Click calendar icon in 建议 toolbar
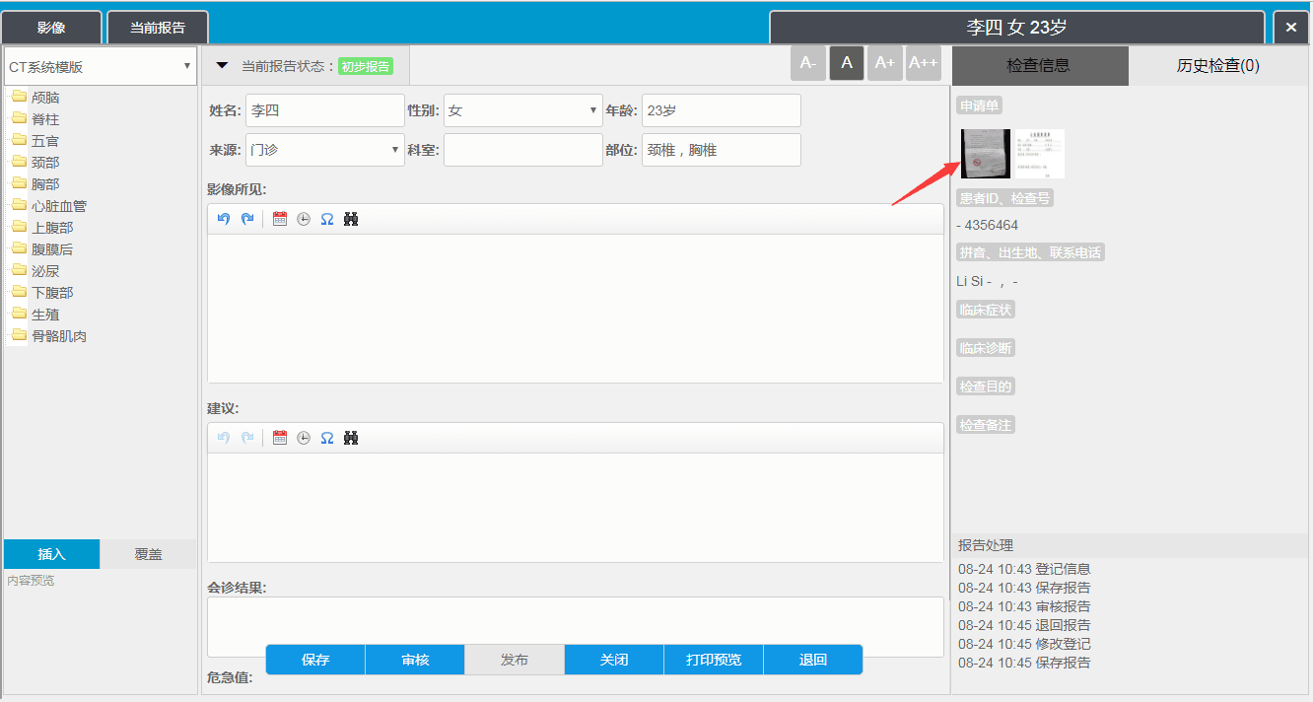Screen dimensions: 1313x702 coord(280,438)
